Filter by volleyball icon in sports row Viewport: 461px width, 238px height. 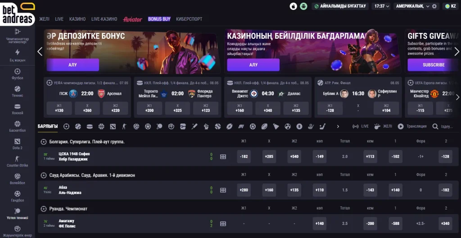136,126
